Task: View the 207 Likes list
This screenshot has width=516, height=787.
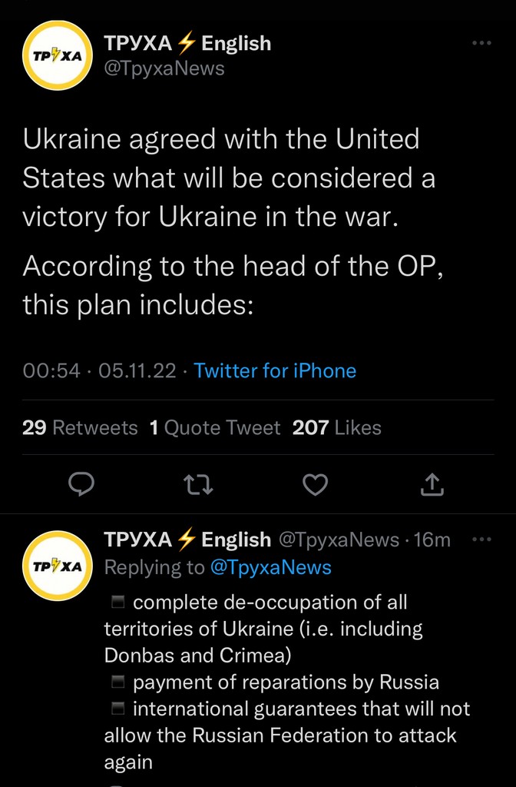Action: click(336, 427)
